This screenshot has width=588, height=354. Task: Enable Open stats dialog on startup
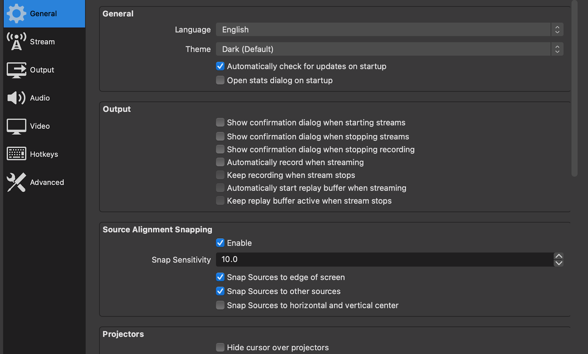220,80
